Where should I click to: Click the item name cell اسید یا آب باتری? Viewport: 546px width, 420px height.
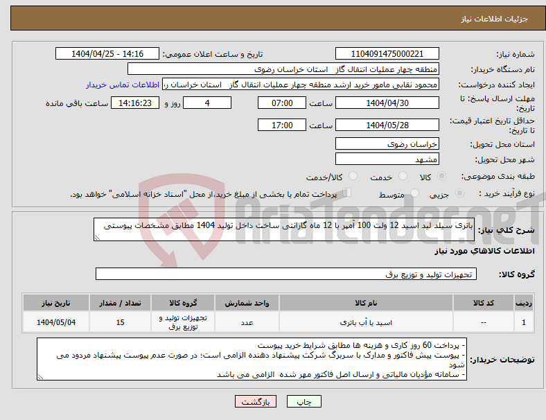[x=366, y=323]
